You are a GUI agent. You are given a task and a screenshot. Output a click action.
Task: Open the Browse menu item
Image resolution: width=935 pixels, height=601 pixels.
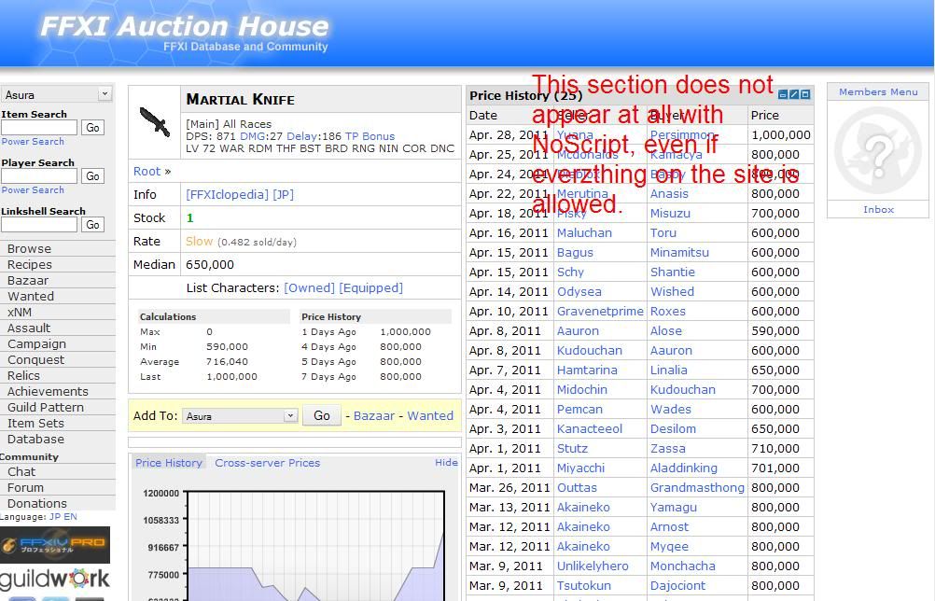(x=29, y=248)
